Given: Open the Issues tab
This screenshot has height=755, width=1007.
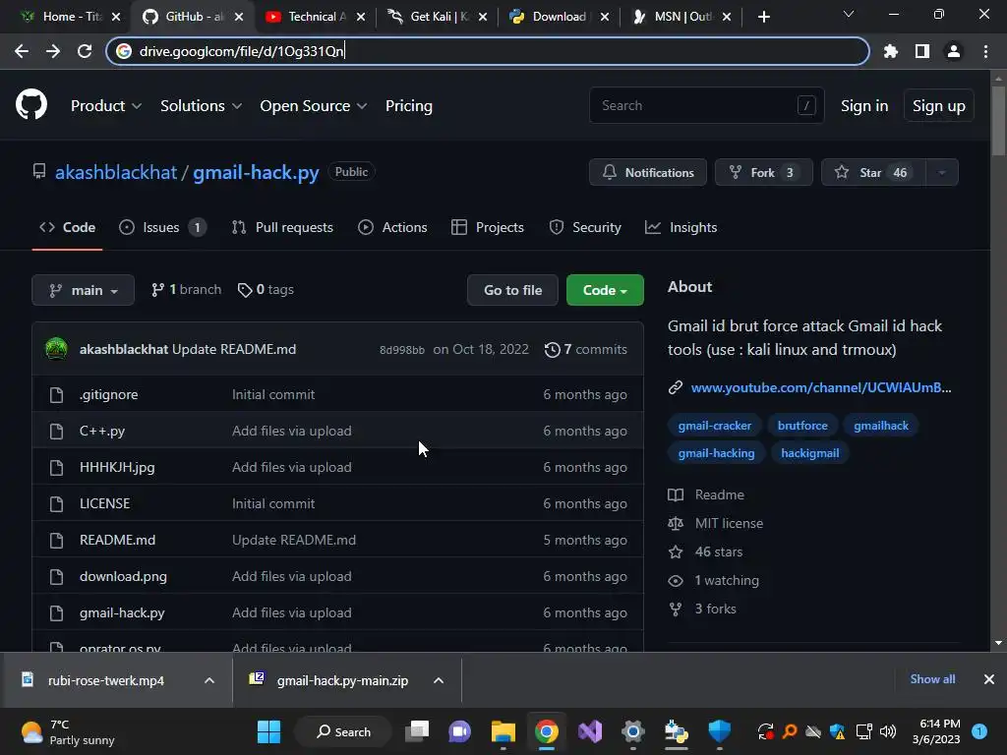Looking at the screenshot, I should (x=162, y=227).
